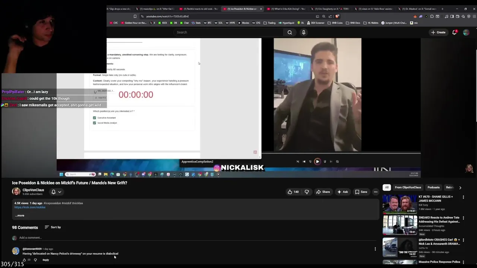Open options menu for Donovan9009's comment
The width and height of the screenshot is (477, 268).
pyautogui.click(x=375, y=249)
